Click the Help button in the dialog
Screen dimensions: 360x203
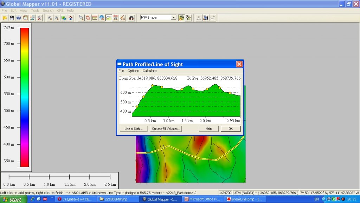pyautogui.click(x=208, y=129)
